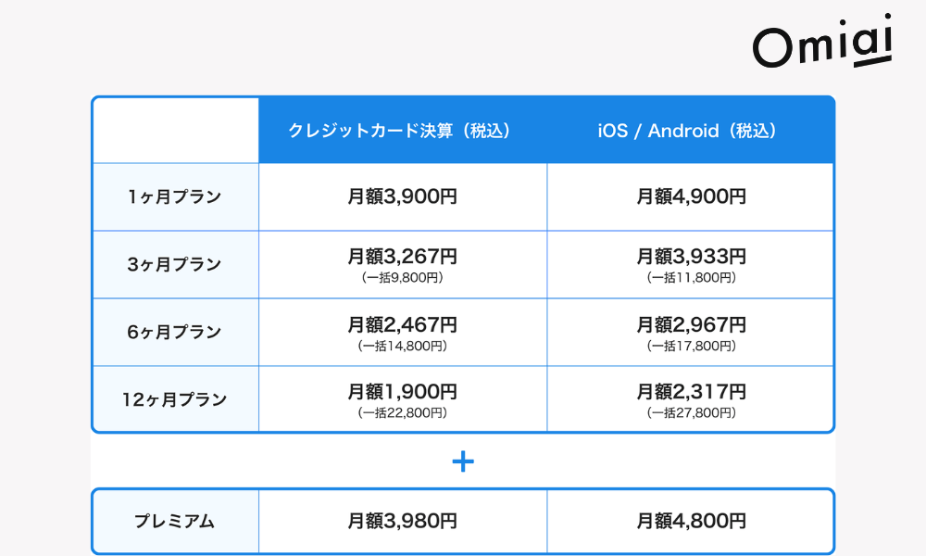Select the 月額1,900円 price cell
The width and height of the screenshot is (926, 556).
(402, 392)
